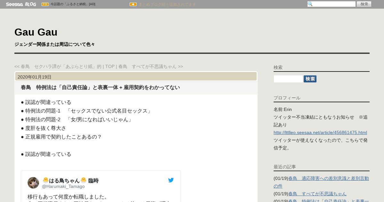Click the Twitter bird icon in embedded tweet
384x202 pixels.
(171, 180)
